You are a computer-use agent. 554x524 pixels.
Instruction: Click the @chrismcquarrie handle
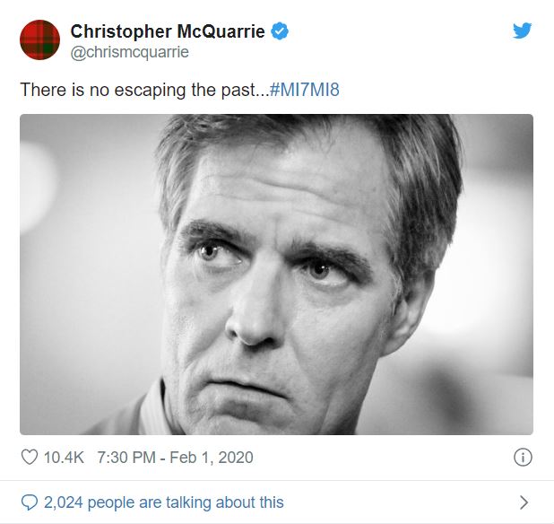click(129, 53)
